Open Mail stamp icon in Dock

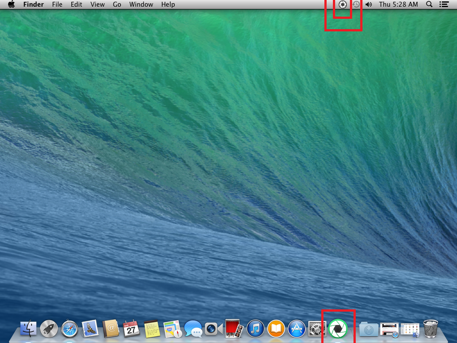click(90, 329)
